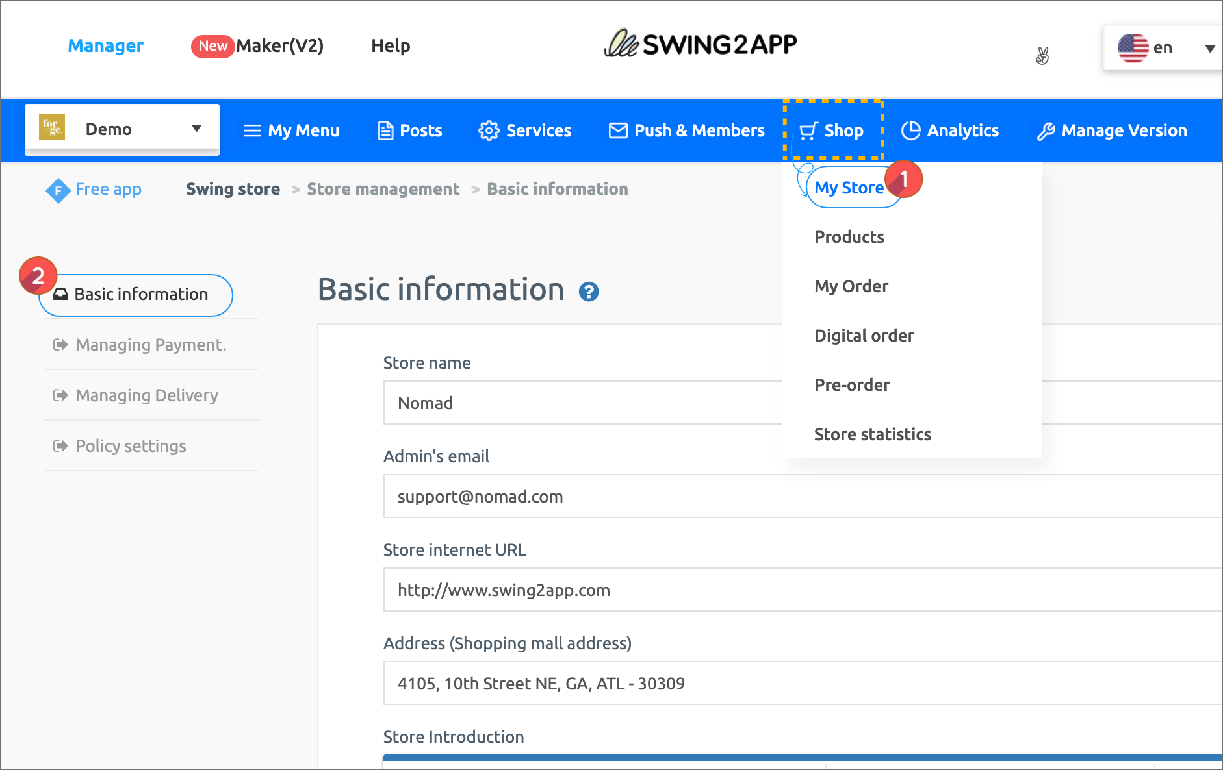The width and height of the screenshot is (1223, 770).
Task: Select Pre-order from the Shop menu
Action: (851, 385)
